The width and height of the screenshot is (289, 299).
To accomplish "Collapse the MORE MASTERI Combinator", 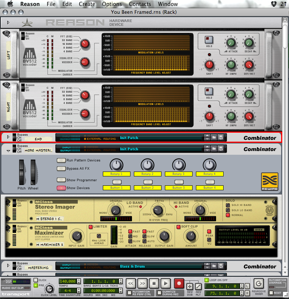I will [8, 151].
